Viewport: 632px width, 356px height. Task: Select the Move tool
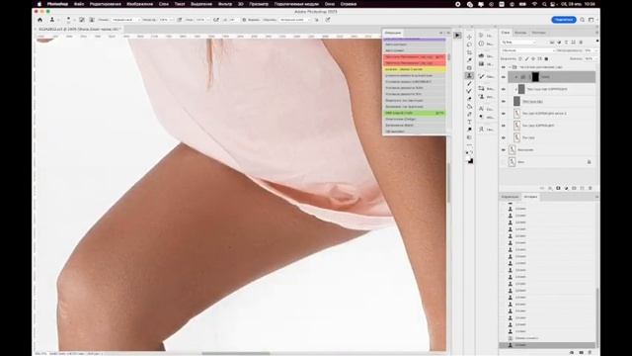click(x=469, y=38)
